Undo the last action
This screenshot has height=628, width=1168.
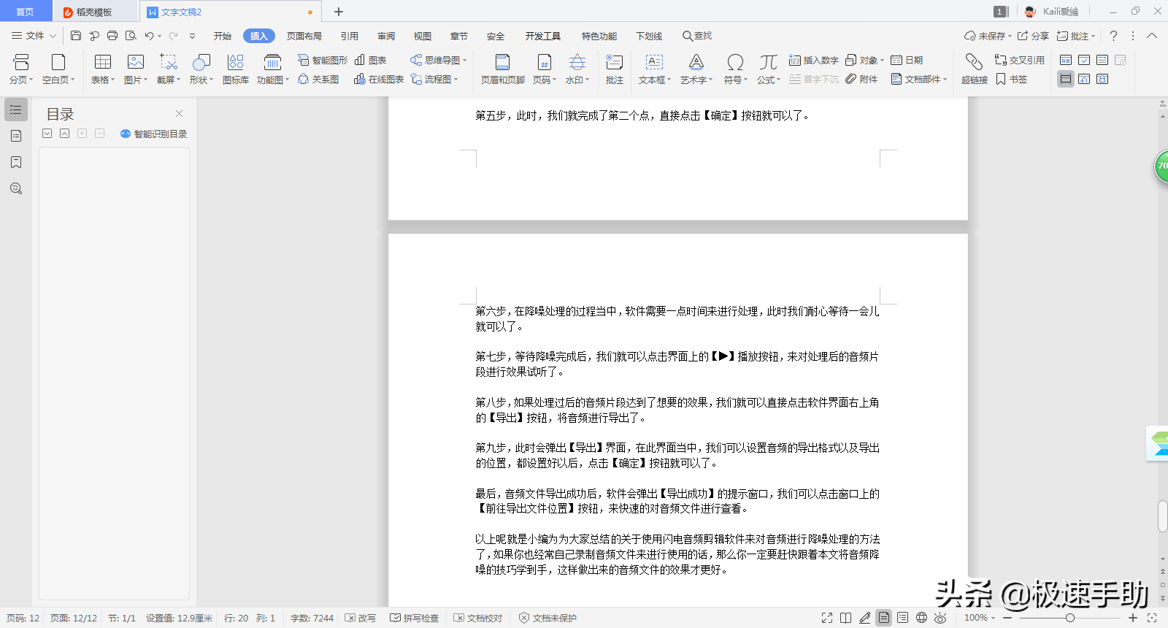click(149, 36)
